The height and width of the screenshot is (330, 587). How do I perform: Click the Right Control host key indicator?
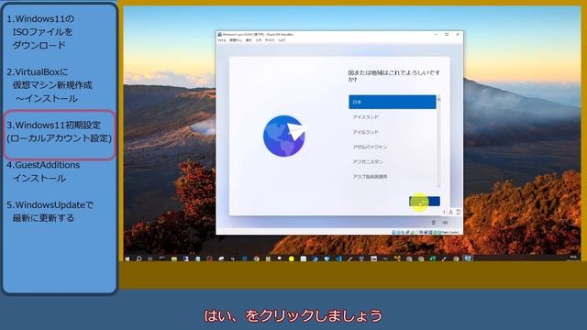coord(450,232)
